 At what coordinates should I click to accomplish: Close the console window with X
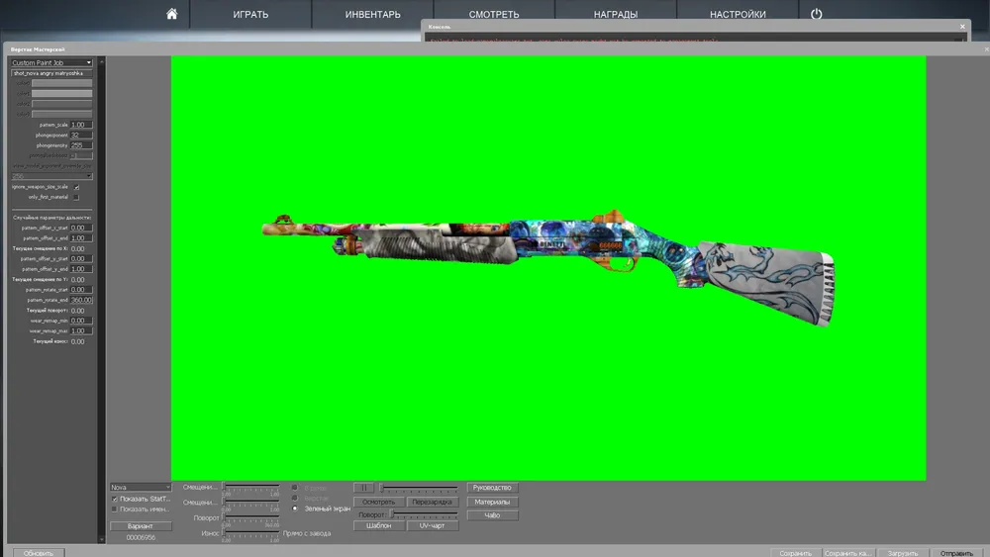[960, 27]
